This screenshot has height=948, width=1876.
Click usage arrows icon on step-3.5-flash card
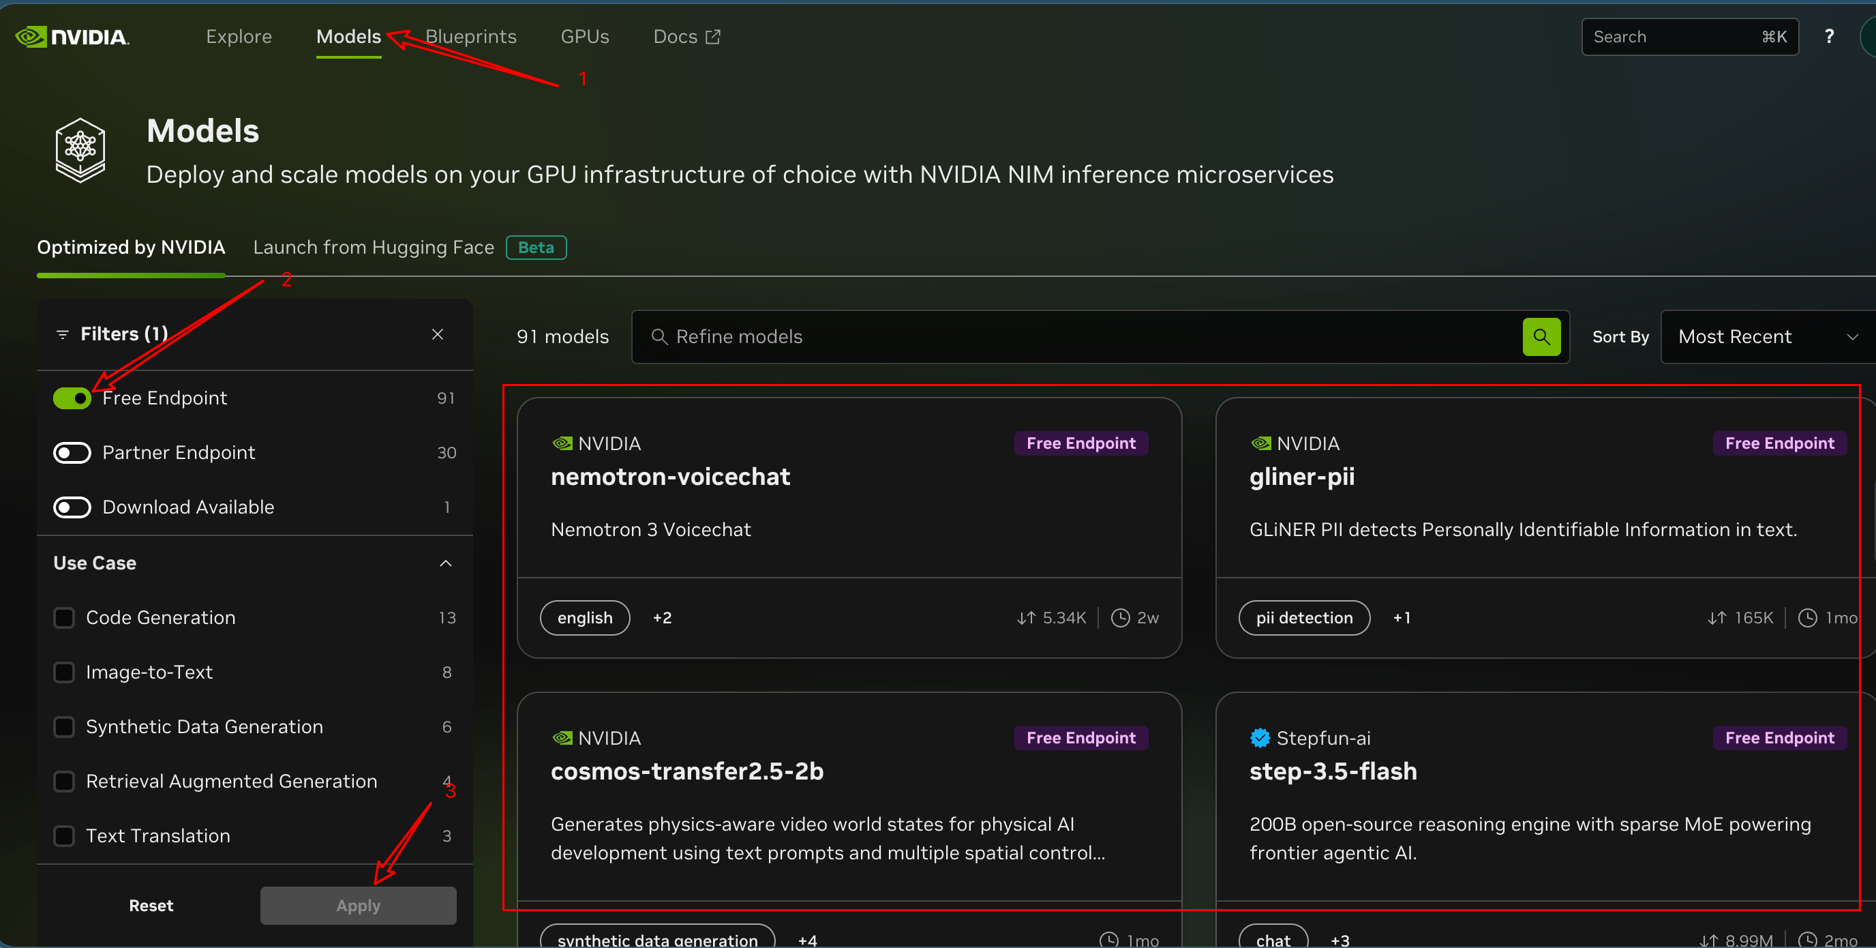[1708, 940]
